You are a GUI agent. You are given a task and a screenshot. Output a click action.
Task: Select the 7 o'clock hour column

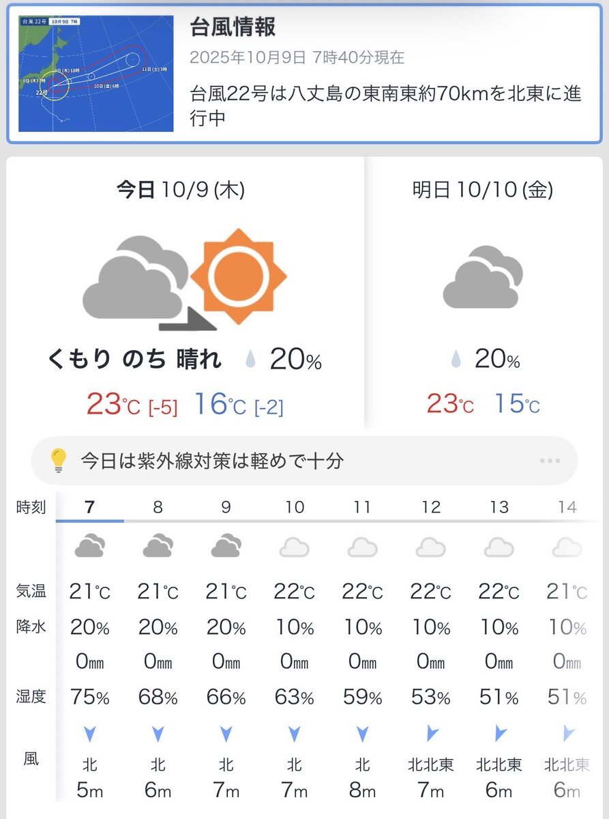pyautogui.click(x=90, y=507)
